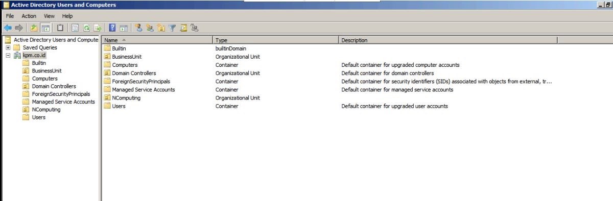Click the Domain Controllers OU icon in the list
Image resolution: width=613 pixels, height=201 pixels.
click(x=107, y=73)
